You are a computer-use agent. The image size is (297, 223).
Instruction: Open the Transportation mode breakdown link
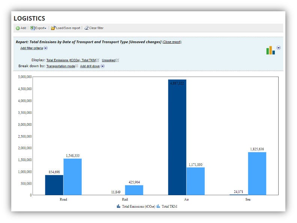tap(60, 66)
